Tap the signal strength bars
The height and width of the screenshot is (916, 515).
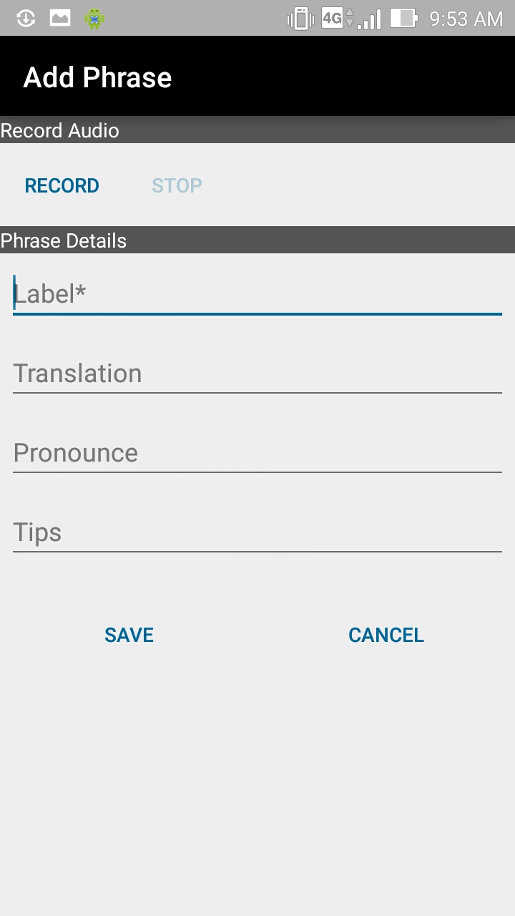(369, 18)
